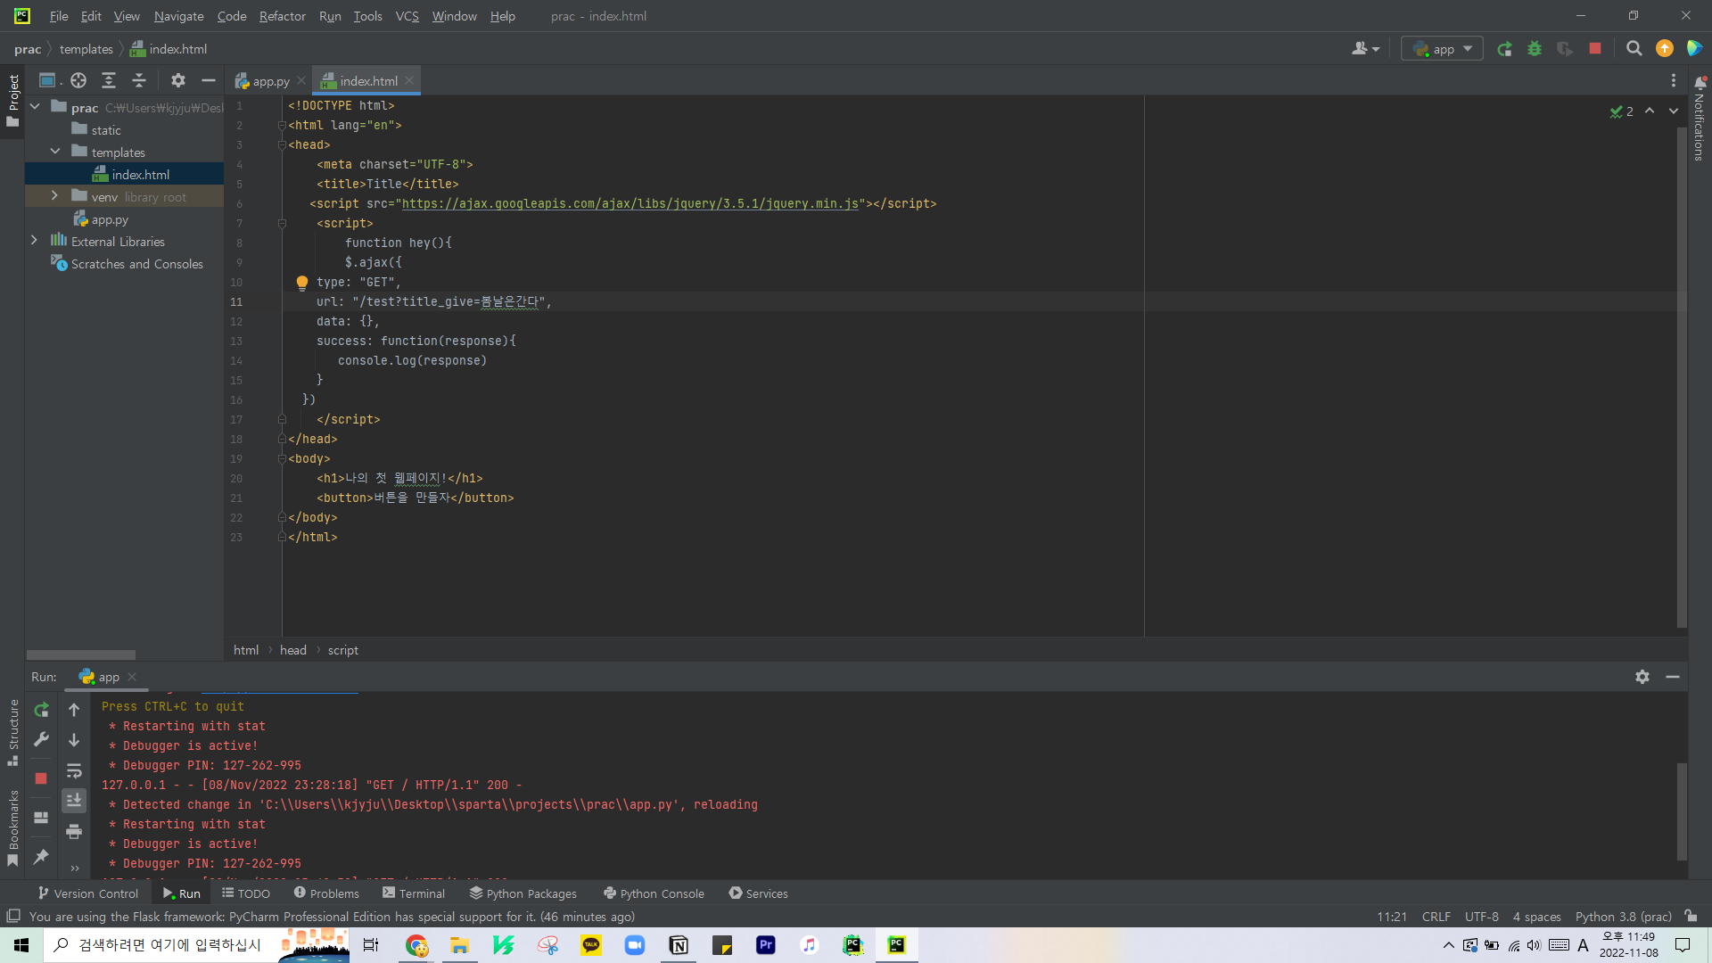The height and width of the screenshot is (963, 1712).
Task: Open the Terminal tool tab
Action: pyautogui.click(x=414, y=893)
